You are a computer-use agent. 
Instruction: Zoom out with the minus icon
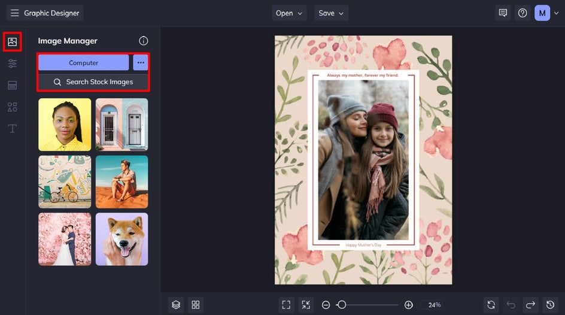(x=326, y=305)
